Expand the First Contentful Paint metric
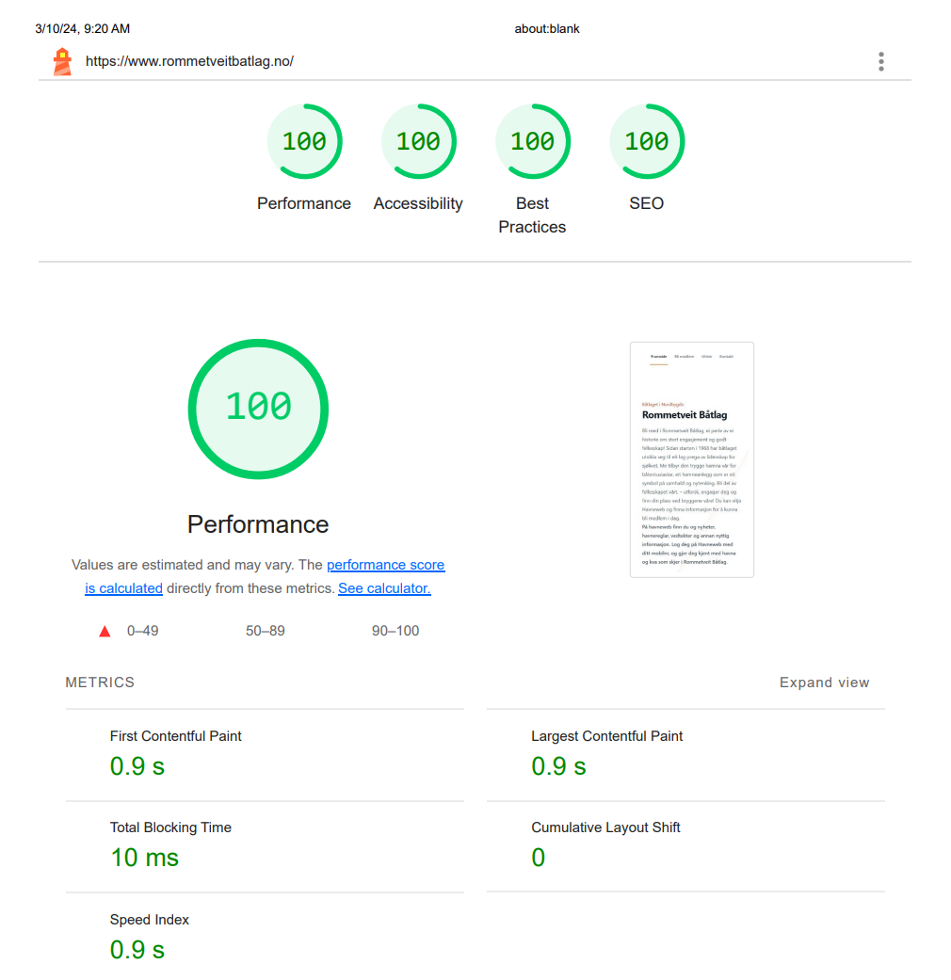This screenshot has height=980, width=951. (x=265, y=755)
